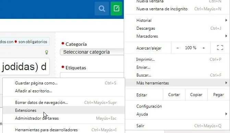This screenshot has width=230, height=133.
Task: Expand the Historial submenu arrow
Action: [x=226, y=20]
